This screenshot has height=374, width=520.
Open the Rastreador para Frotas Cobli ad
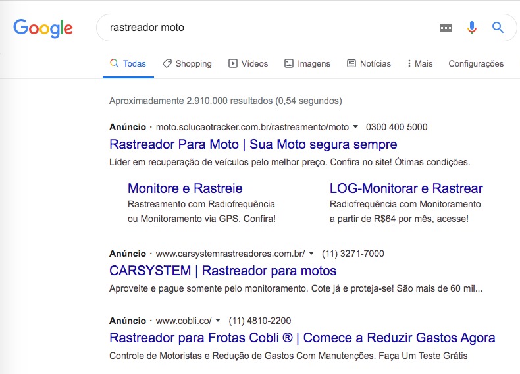(302, 338)
